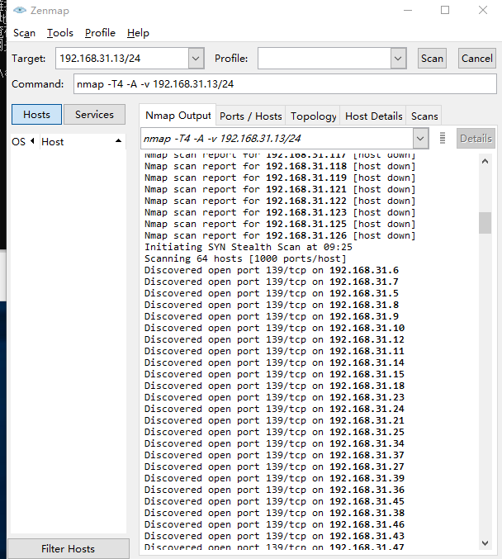The width and height of the screenshot is (502, 559).
Task: Open the Tools menu
Action: tap(60, 33)
